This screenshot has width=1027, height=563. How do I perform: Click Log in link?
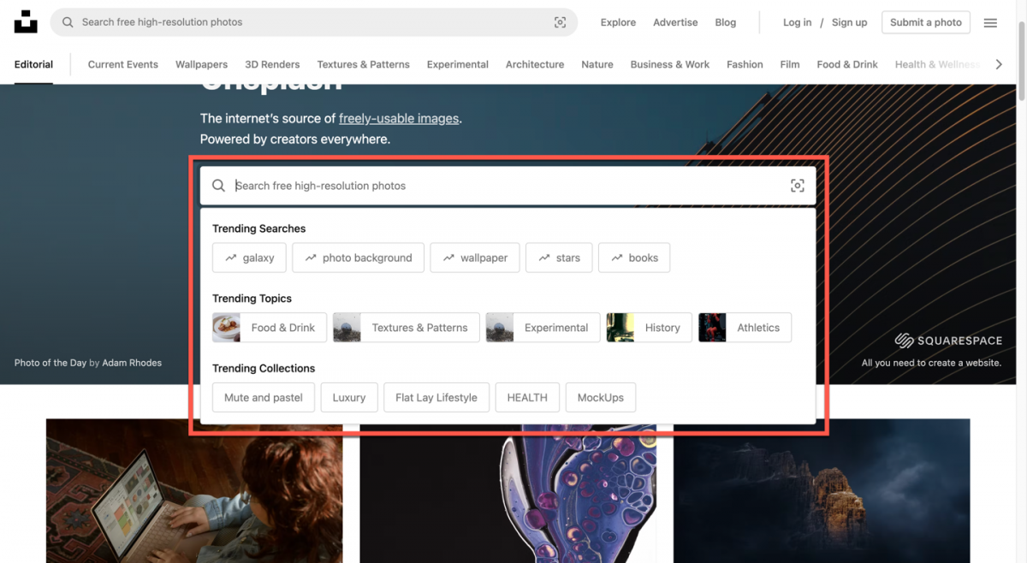[x=797, y=22]
